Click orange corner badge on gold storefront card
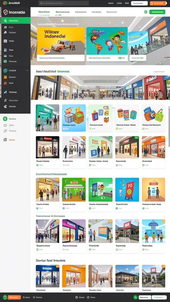The height and width of the screenshot is (302, 170). pos(58,179)
